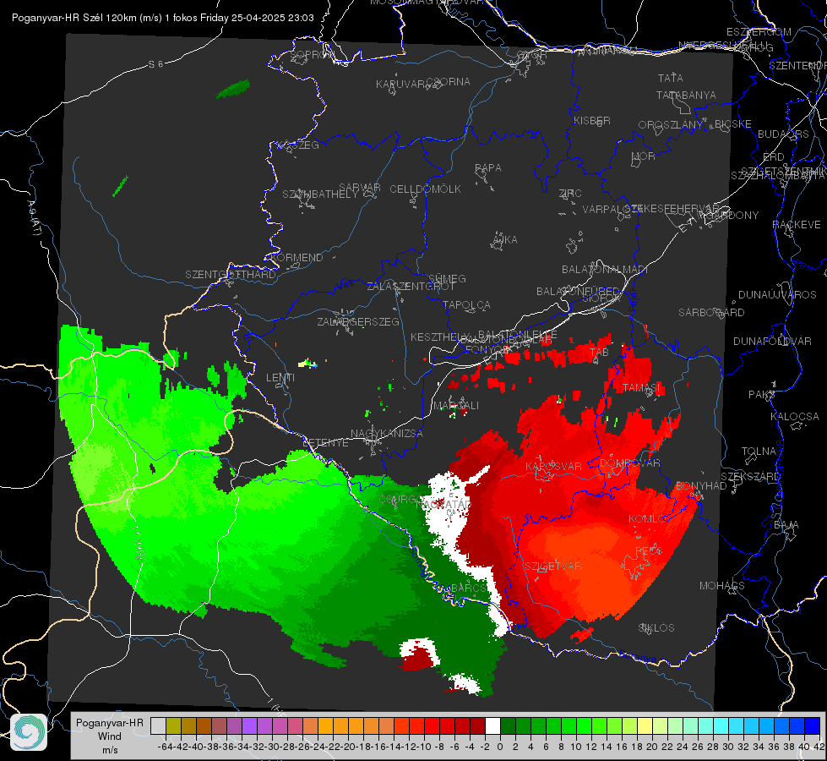Click the gray swatch at the legend's start
Screen dimensions: 827x761
(x=158, y=725)
